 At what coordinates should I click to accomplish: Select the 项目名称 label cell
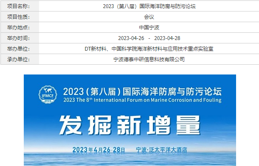click(x=20, y=6)
